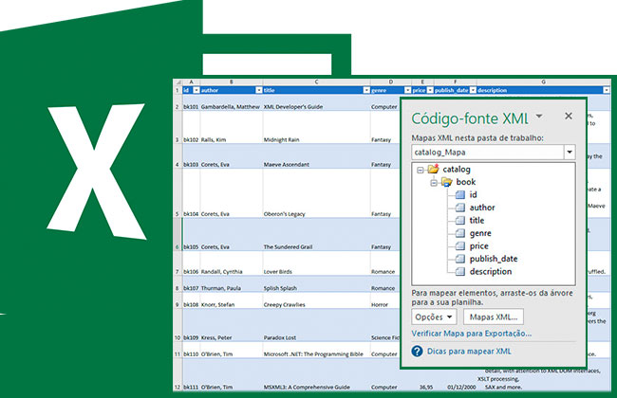Screen dimensions: 617x398
Task: Select cell Microsoft .NET: The Programming Bible
Action: (316, 350)
